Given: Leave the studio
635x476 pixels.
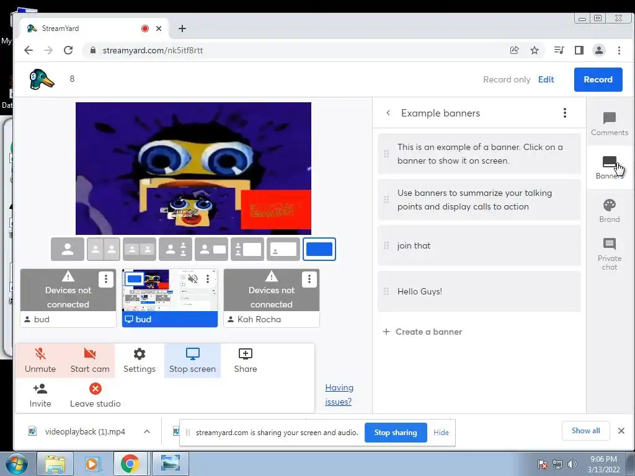Looking at the screenshot, I should [x=95, y=395].
